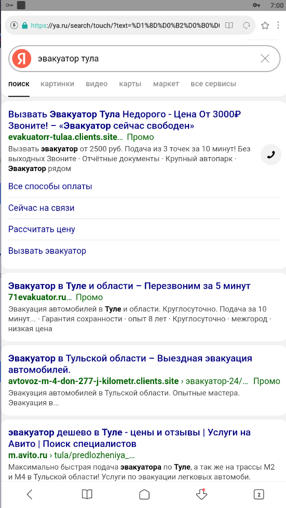Open 'Все способы оплаты' sitelink
This screenshot has height=508, width=286.
click(50, 186)
